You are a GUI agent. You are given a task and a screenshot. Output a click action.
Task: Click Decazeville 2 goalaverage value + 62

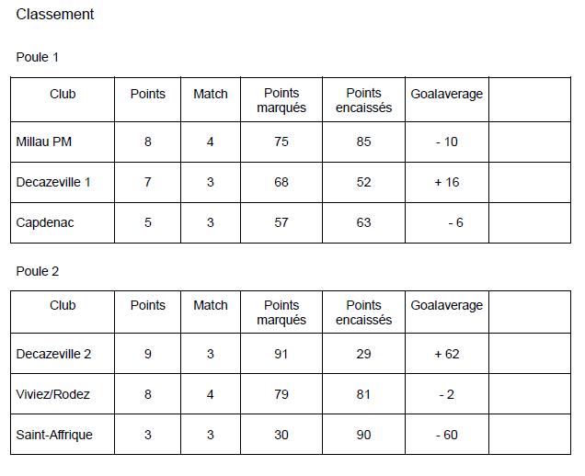point(446,354)
